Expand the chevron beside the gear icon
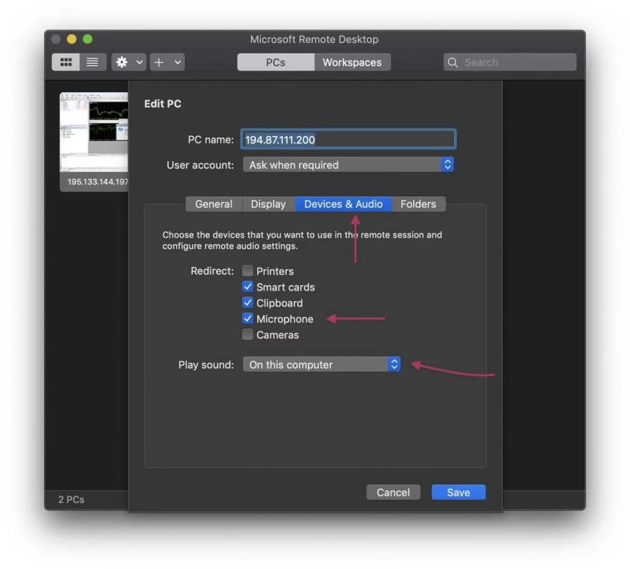This screenshot has height=569, width=630. (140, 62)
